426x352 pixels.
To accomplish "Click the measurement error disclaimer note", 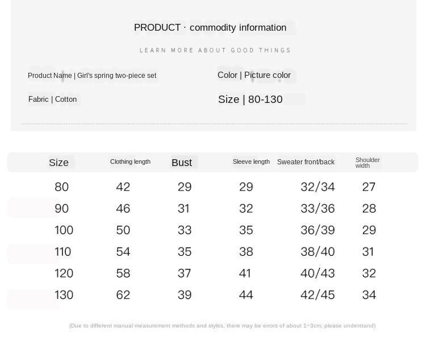I will (x=222, y=326).
